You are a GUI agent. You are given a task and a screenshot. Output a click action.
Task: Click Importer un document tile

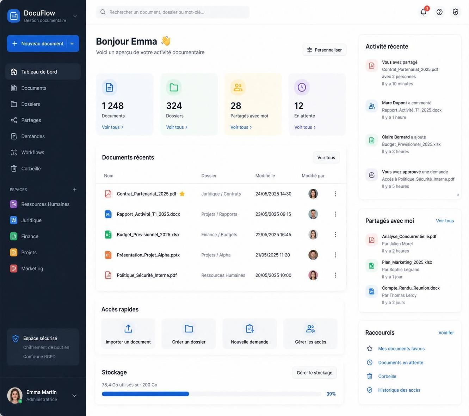coord(128,334)
